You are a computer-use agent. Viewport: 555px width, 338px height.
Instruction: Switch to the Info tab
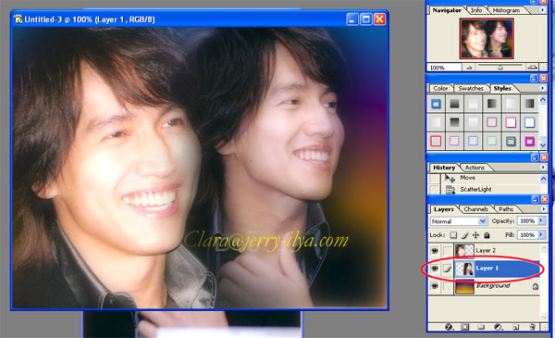tap(476, 10)
